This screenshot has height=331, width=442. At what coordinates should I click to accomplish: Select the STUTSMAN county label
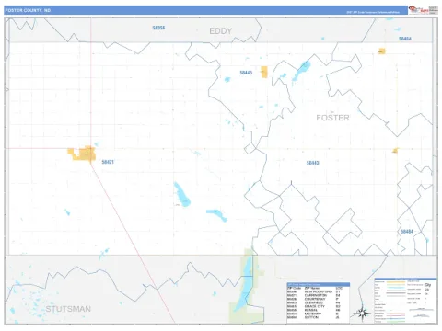tap(68, 309)
